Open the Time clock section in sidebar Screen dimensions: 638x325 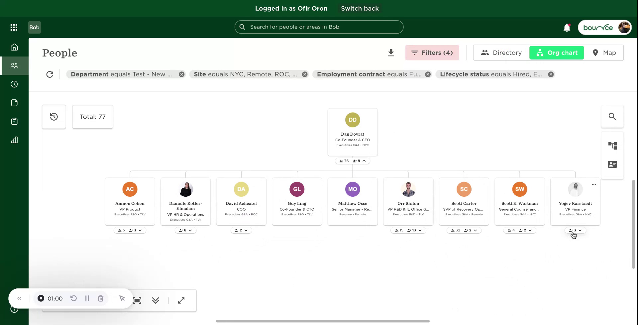click(14, 84)
